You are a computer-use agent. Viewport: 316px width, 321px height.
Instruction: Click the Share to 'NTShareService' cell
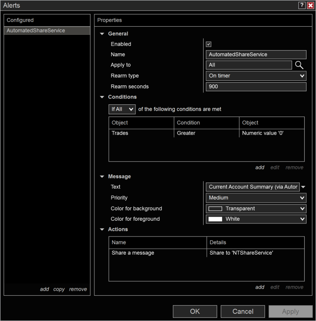256,253
